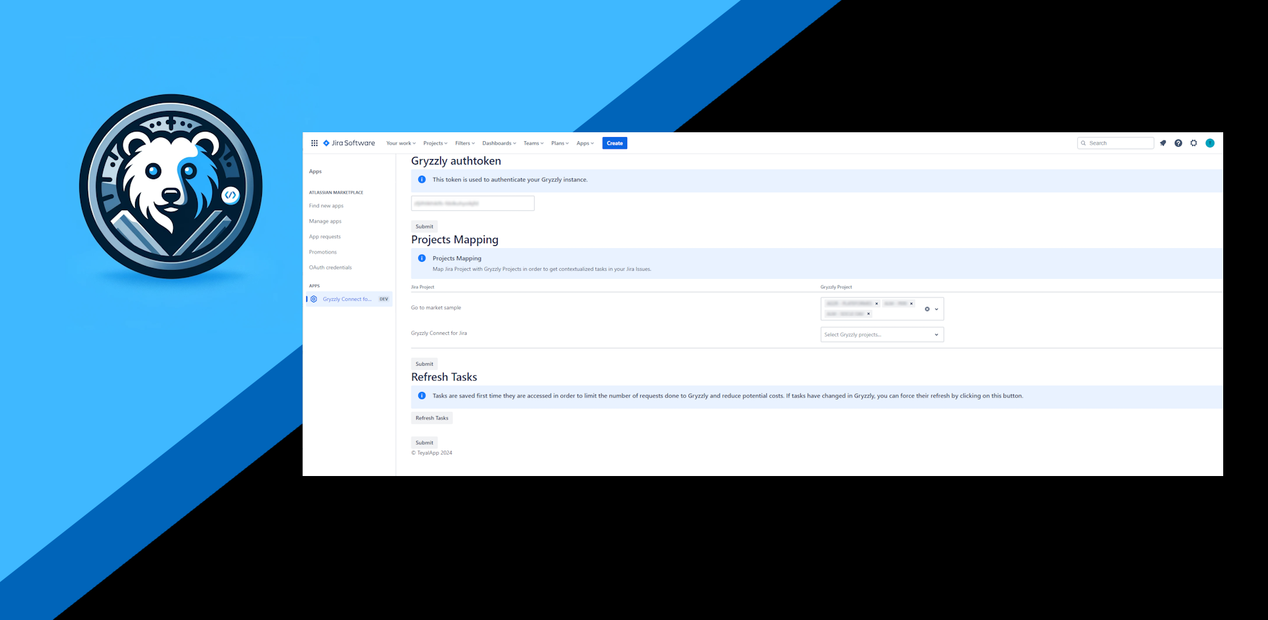Image resolution: width=1268 pixels, height=620 pixels.
Task: Click the Jira Project column header
Action: (x=422, y=287)
